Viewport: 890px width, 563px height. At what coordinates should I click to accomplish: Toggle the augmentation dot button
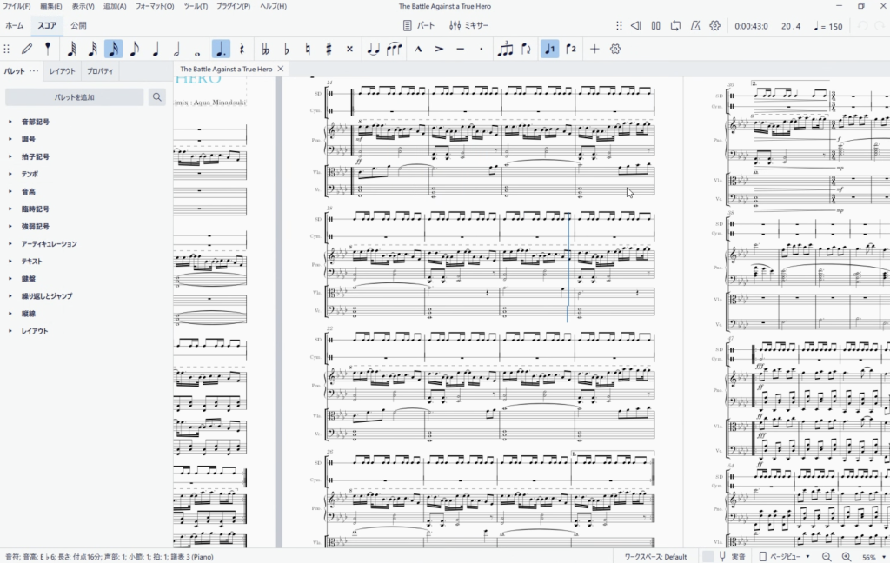[220, 49]
